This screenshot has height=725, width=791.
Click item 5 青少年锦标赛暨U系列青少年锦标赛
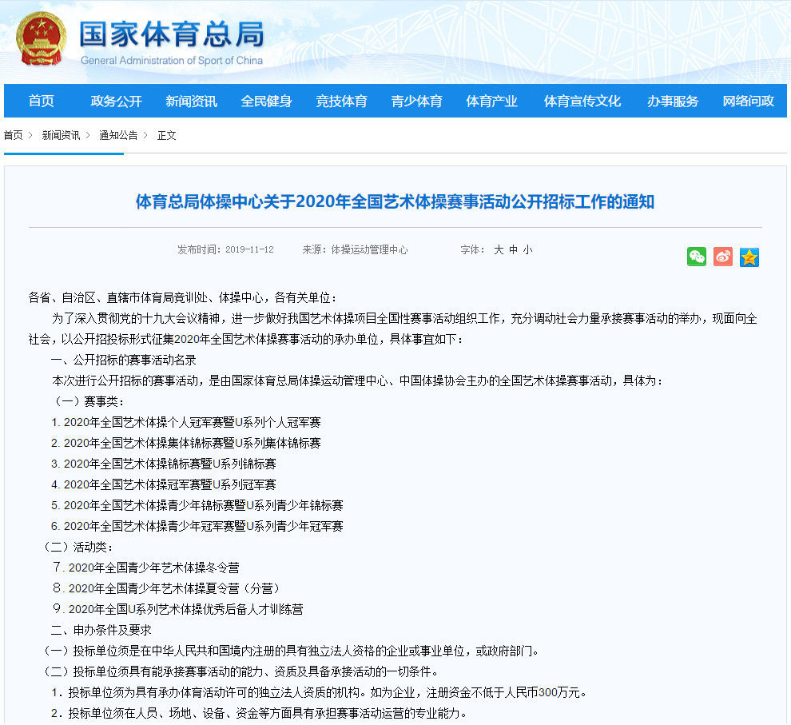(x=197, y=505)
